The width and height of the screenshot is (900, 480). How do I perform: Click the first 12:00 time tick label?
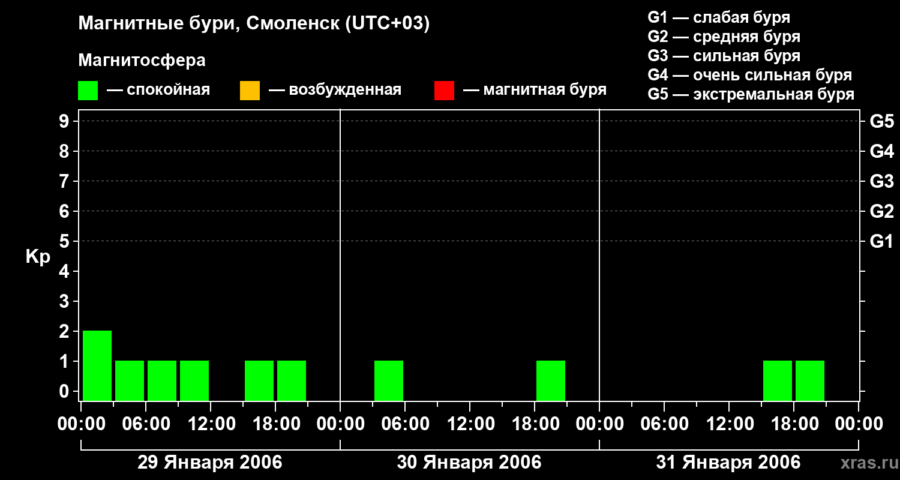pos(211,424)
